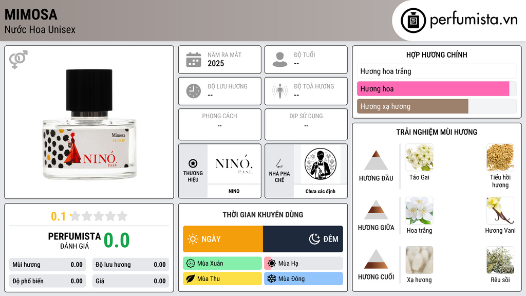The height and width of the screenshot is (296, 526).
Task: Click the Dịp Sử Dụng info box
Action: pos(306,124)
